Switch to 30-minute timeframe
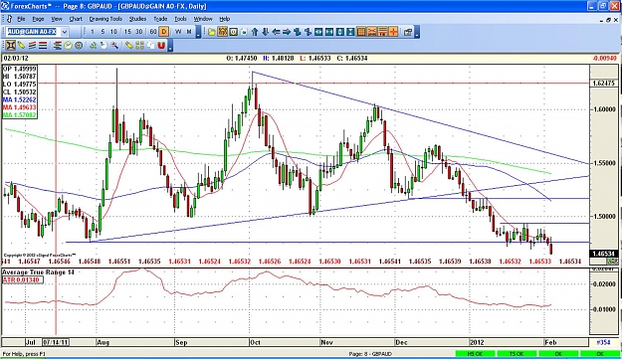The image size is (622, 359). (139, 32)
